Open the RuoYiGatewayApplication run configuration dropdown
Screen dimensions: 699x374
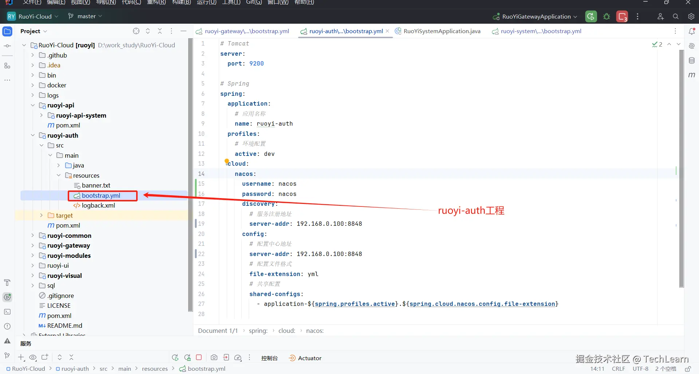pyautogui.click(x=535, y=16)
